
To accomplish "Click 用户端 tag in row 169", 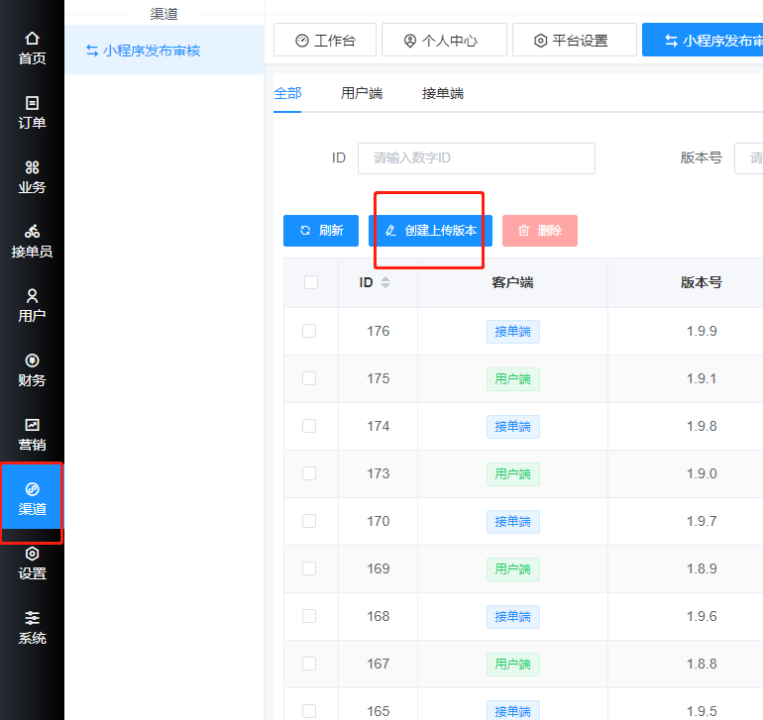I will 513,569.
